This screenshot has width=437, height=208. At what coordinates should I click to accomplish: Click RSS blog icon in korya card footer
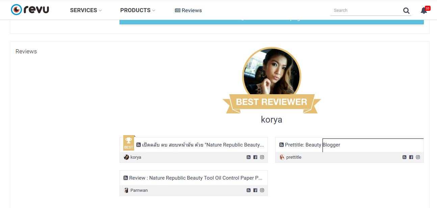(249, 157)
